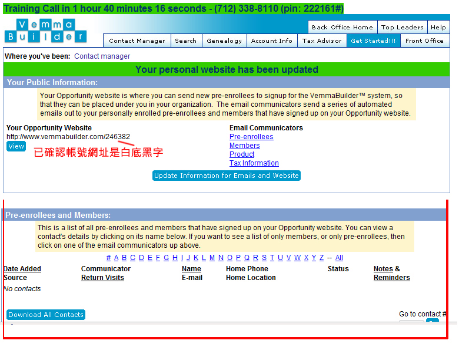This screenshot has height=364, width=459.
Task: Click Download All Contacts button
Action: coord(46,315)
